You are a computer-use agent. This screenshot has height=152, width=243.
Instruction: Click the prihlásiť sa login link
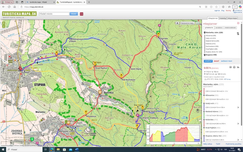238,11
